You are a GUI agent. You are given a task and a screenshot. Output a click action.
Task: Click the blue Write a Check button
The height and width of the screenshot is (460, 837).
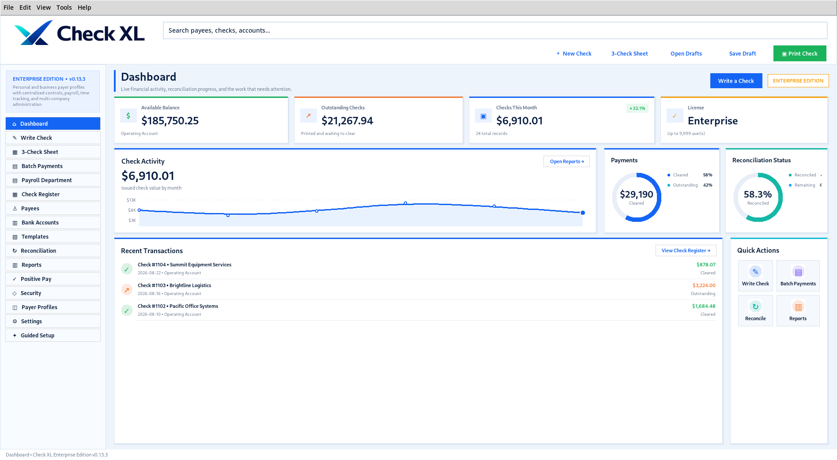[x=736, y=81]
